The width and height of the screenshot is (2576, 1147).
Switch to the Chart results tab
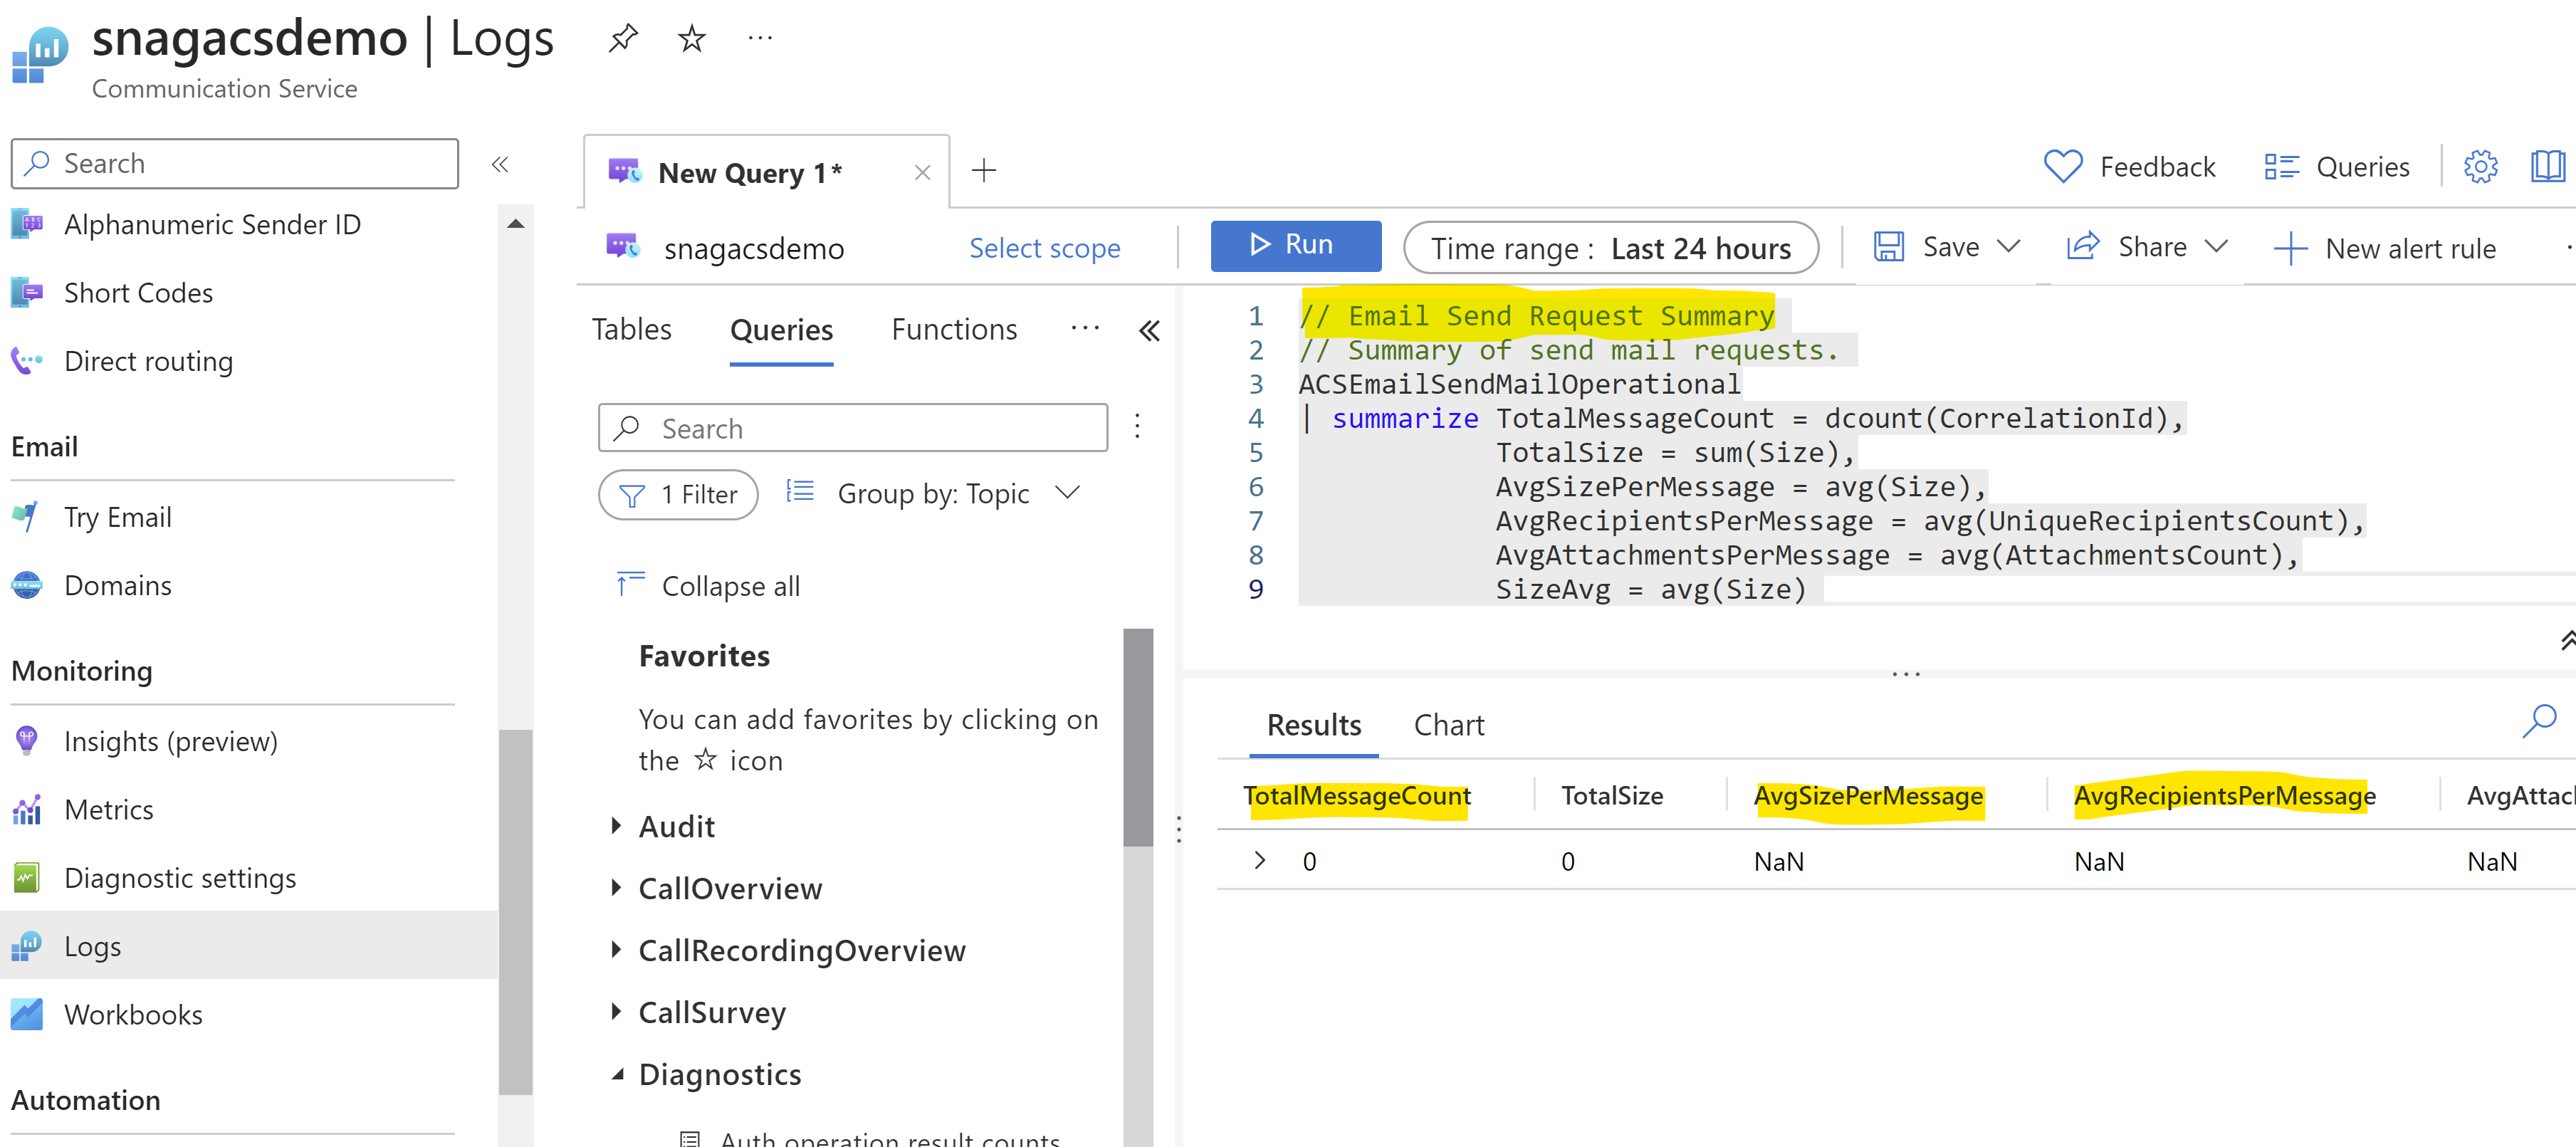[1448, 725]
